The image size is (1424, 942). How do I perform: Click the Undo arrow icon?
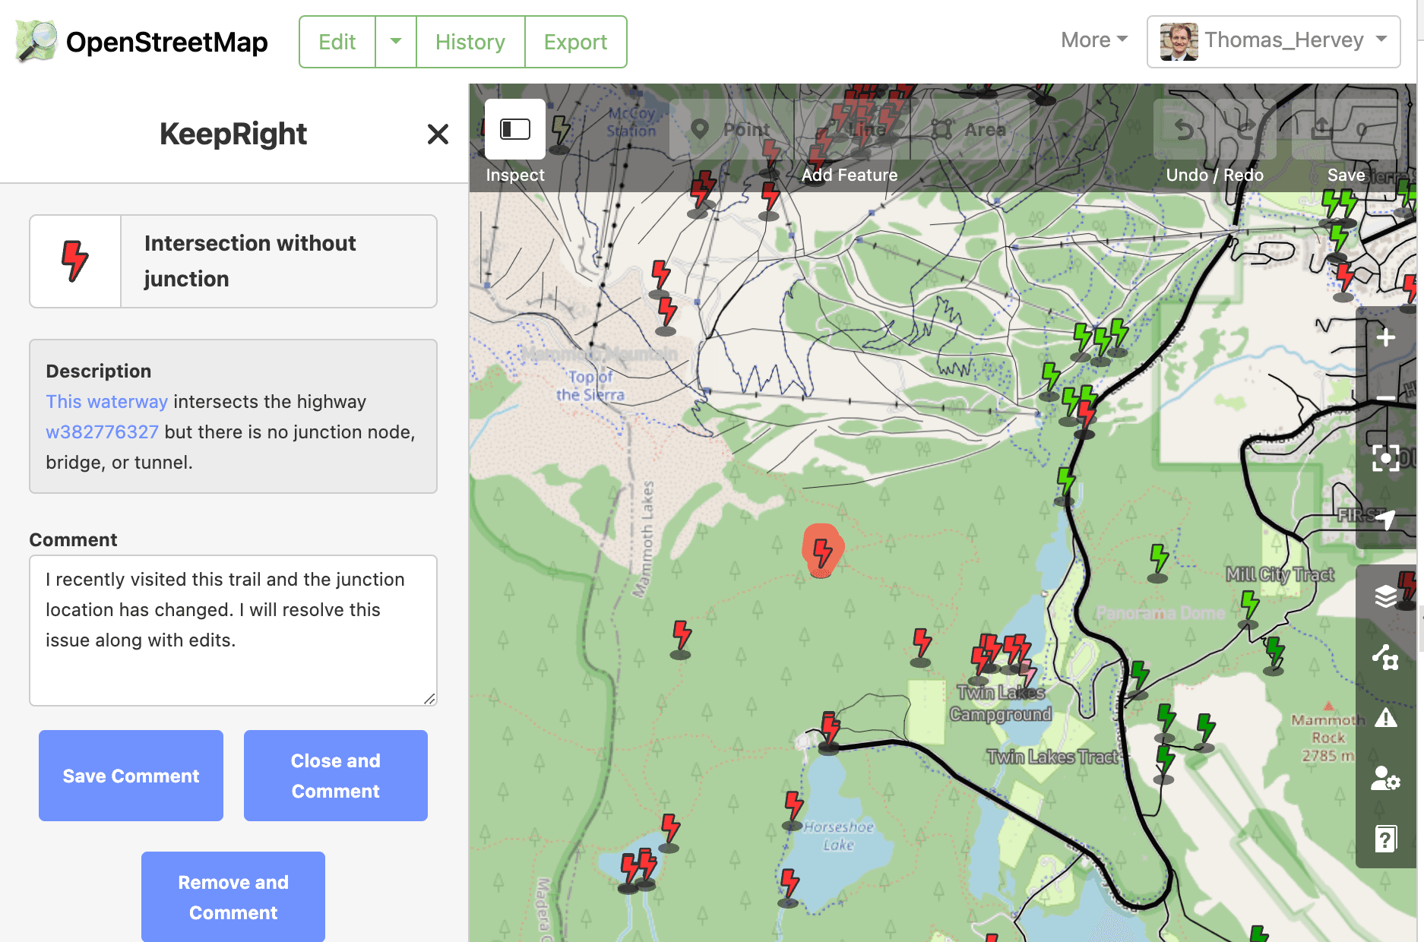[x=1183, y=129]
